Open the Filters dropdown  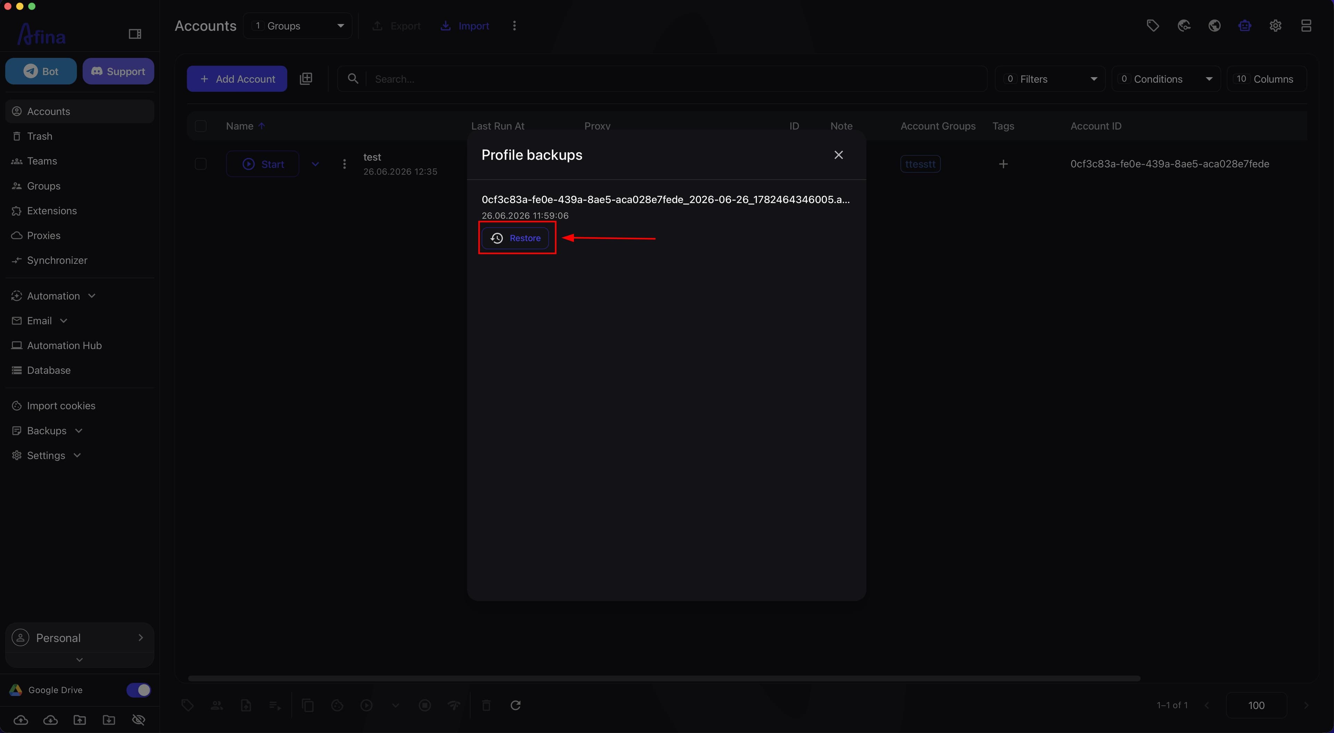[1050, 79]
